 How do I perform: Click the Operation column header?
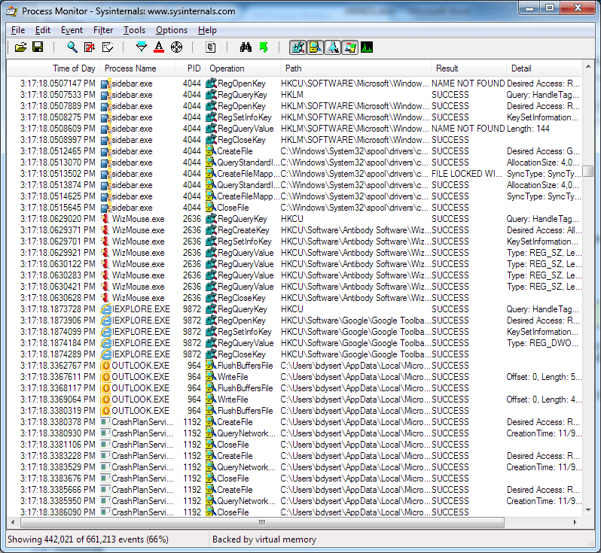(x=243, y=68)
